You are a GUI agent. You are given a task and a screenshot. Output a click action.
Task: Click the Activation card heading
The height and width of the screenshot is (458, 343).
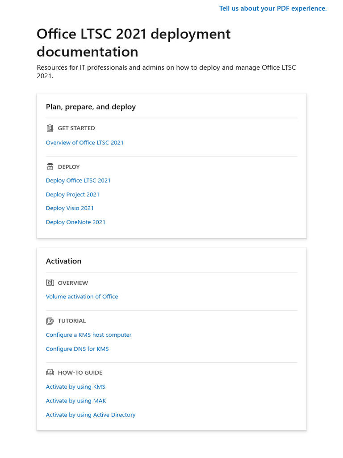tap(63, 261)
